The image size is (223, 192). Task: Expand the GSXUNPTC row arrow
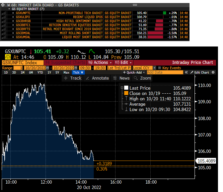tap(13, 13)
